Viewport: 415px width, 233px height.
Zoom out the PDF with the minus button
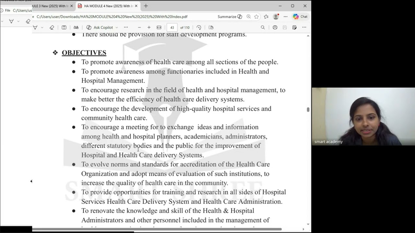pyautogui.click(x=139, y=28)
